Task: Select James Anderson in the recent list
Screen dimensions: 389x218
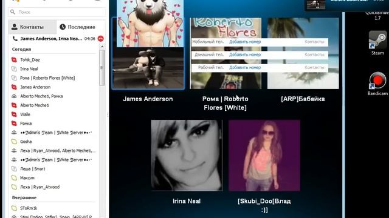Action: [x=35, y=87]
